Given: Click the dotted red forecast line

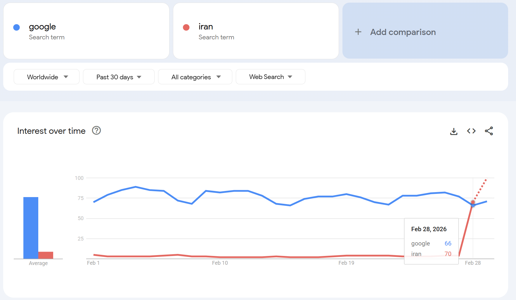Looking at the screenshot, I should (x=481, y=189).
